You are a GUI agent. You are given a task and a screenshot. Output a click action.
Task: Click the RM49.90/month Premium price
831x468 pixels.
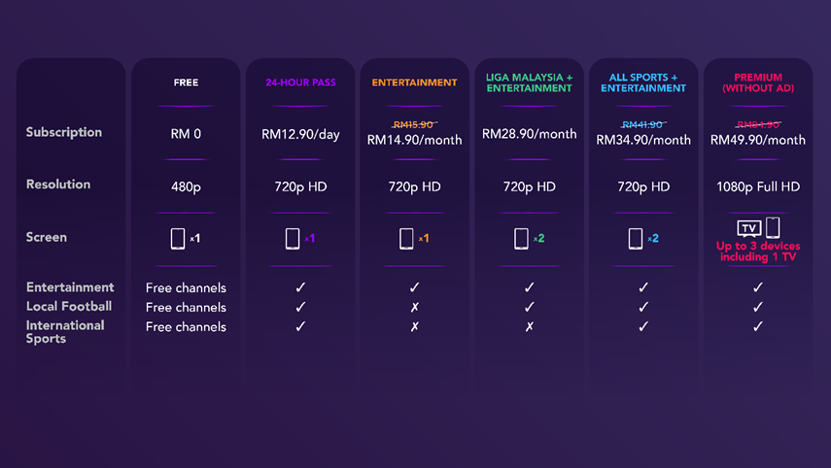[758, 140]
